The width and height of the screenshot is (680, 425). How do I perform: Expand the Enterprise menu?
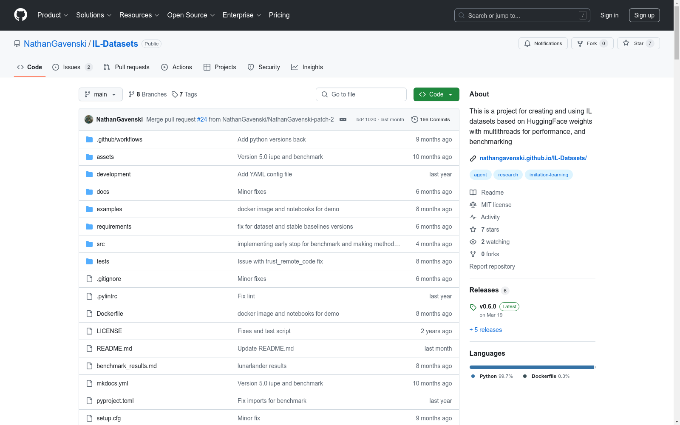point(242,15)
